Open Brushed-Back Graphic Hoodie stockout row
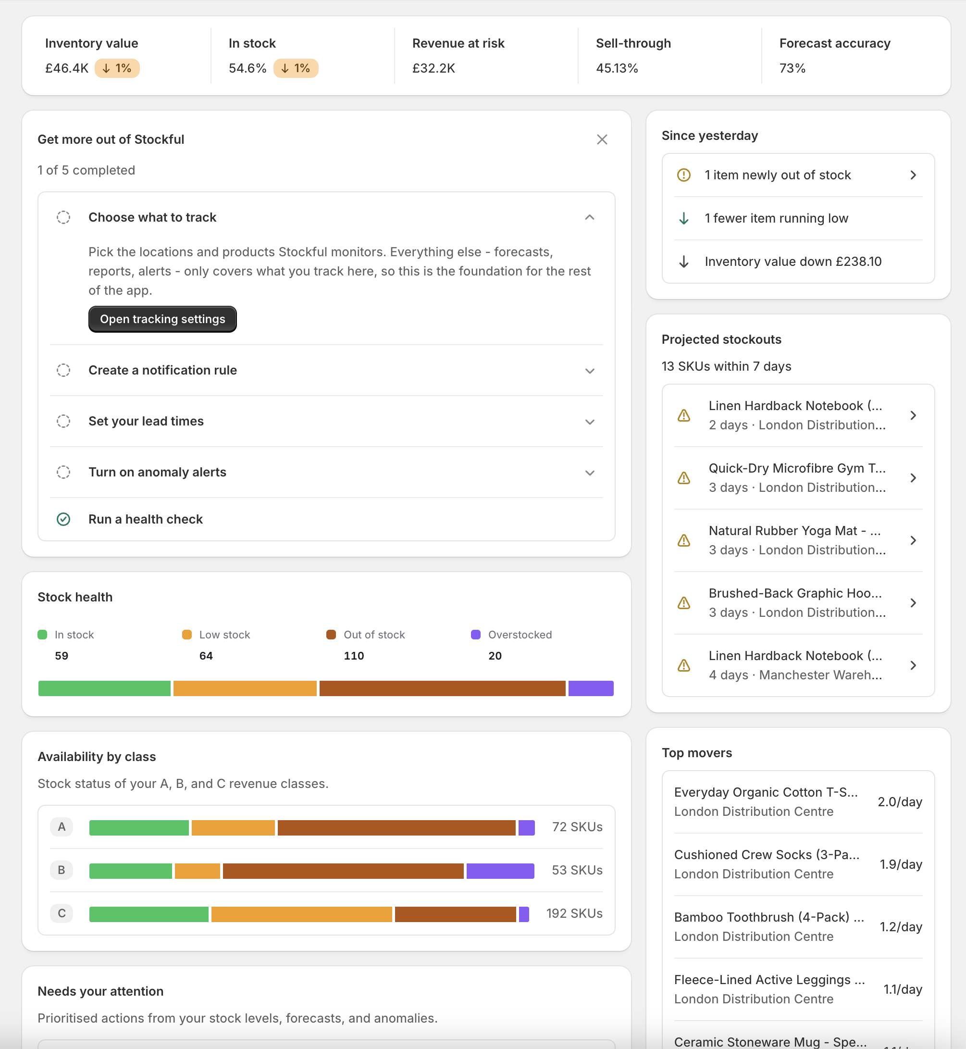Screen dimensions: 966x1049 (x=798, y=603)
